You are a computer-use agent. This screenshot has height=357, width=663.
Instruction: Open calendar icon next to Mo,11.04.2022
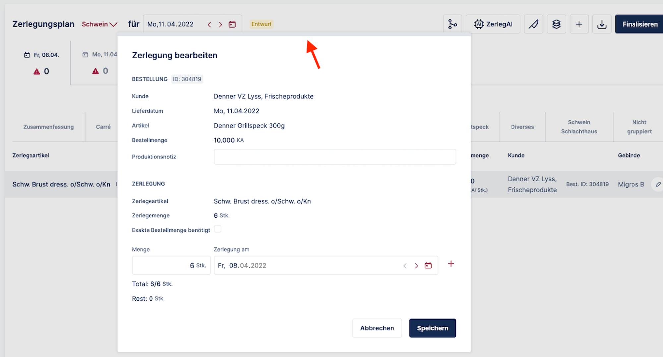pos(232,24)
